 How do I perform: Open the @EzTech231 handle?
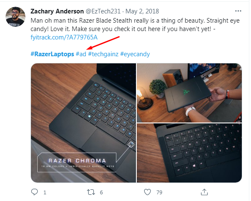103,11
